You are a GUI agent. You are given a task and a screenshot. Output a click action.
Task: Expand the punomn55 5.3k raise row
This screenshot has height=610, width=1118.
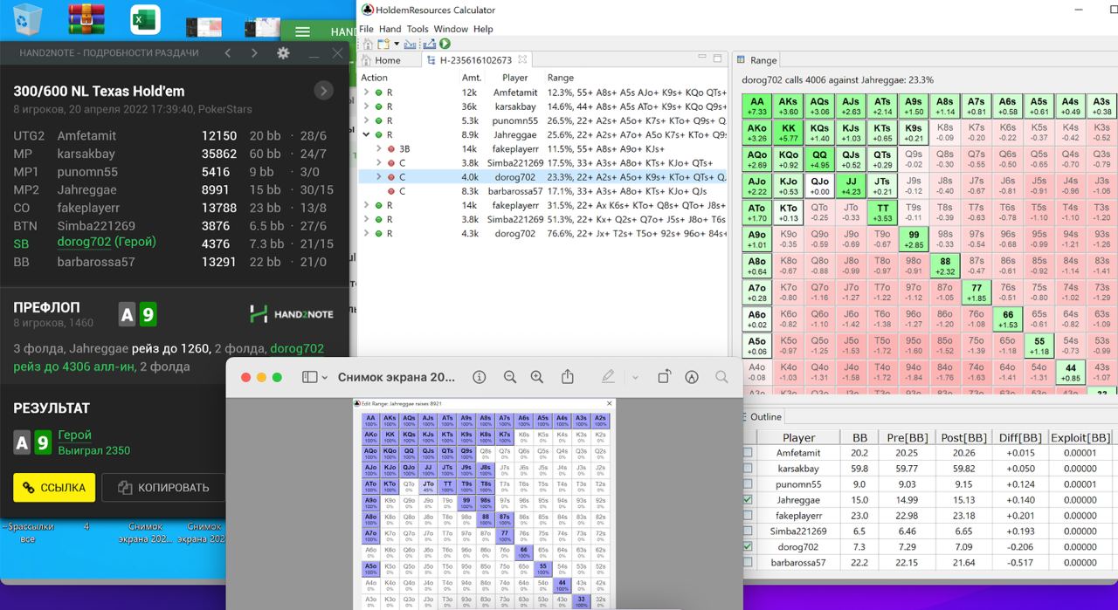pos(367,120)
